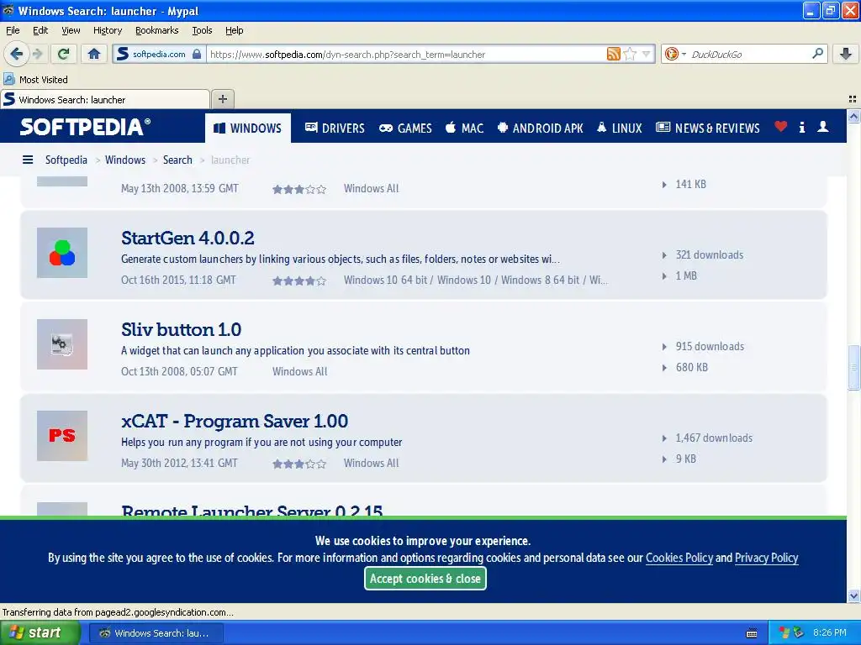Viewport: 861px width, 645px height.
Task: Click the page scrollbar up arrow
Action: [853, 116]
